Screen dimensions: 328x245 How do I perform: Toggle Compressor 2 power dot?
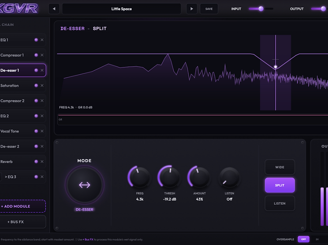[36, 101]
